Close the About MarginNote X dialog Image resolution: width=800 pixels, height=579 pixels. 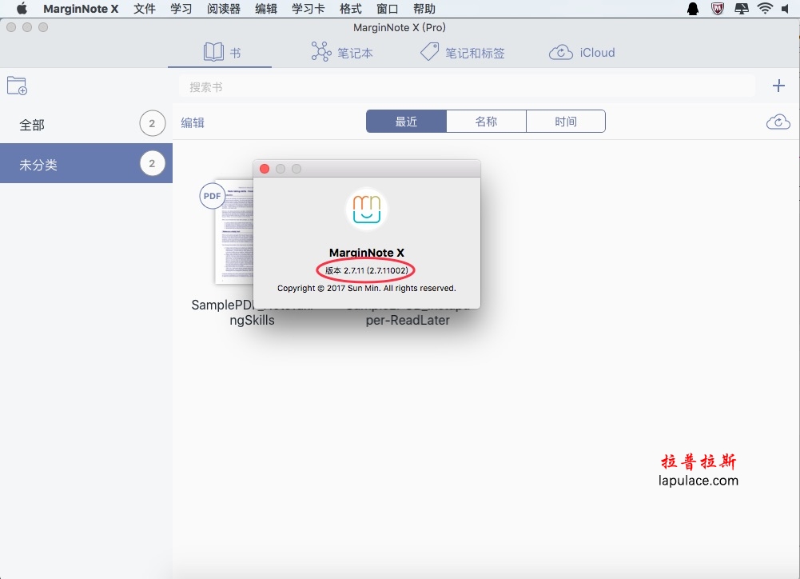265,169
